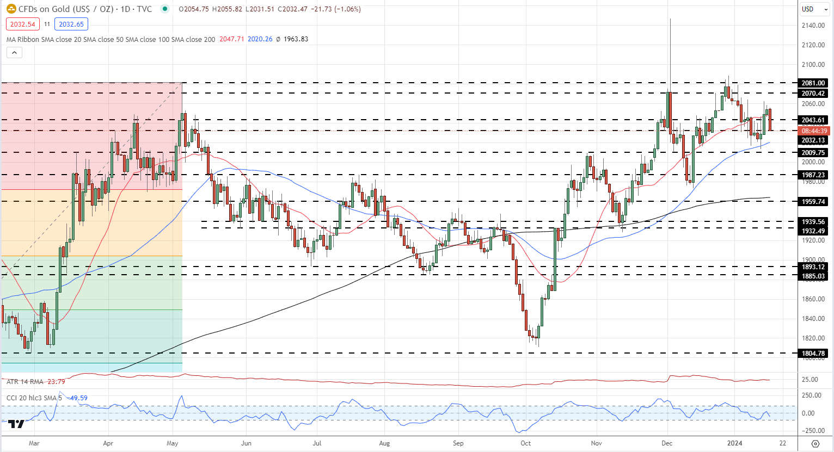Click the gold symbol logo icon
Image resolution: width=834 pixels, height=452 pixels.
coord(11,9)
